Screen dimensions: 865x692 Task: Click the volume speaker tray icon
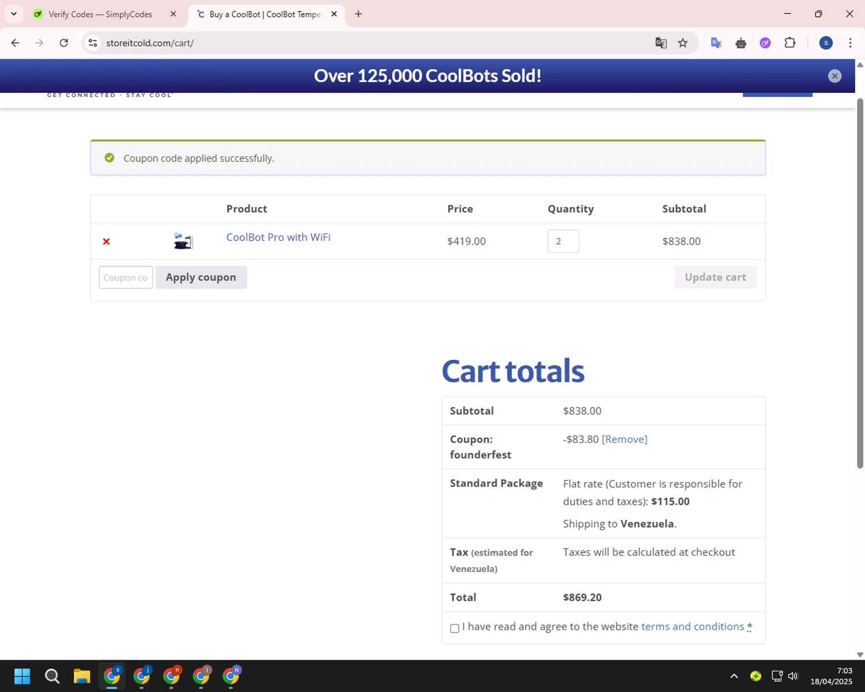[793, 676]
